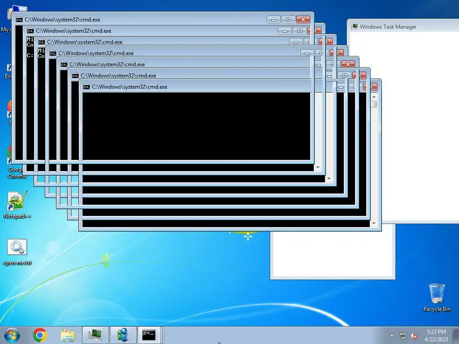Click Task Manager's title bar icon
This screenshot has width=459, height=344.
tap(355, 26)
